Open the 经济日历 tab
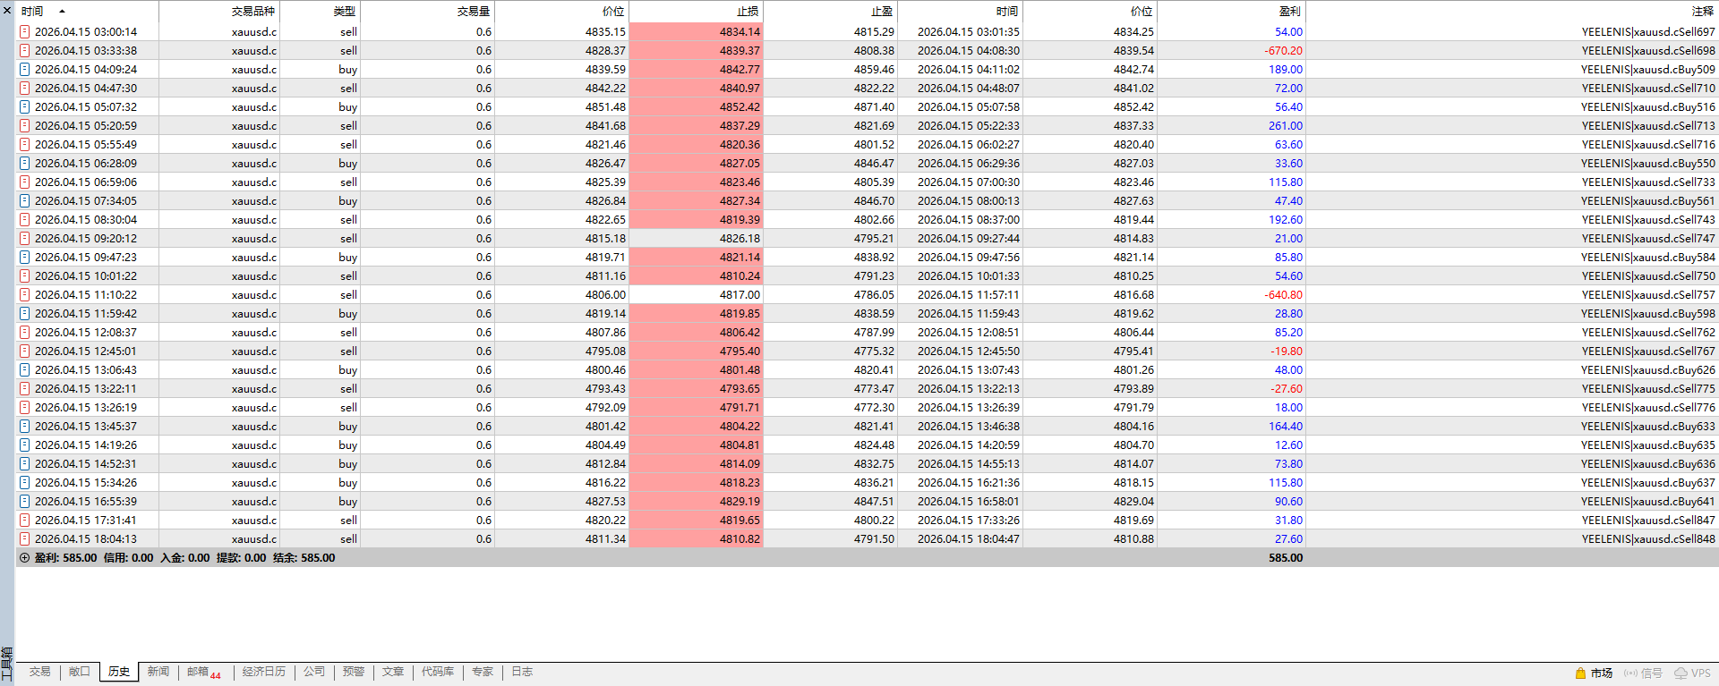The height and width of the screenshot is (686, 1719). coord(264,672)
